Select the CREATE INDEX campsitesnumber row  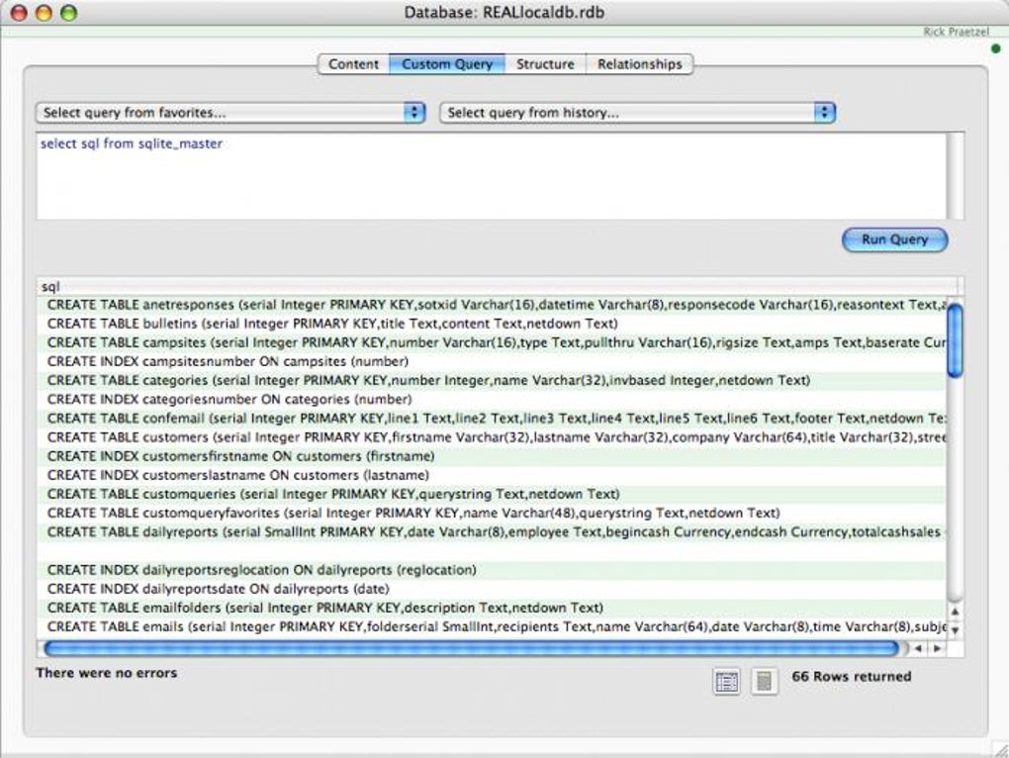pyautogui.click(x=492, y=361)
